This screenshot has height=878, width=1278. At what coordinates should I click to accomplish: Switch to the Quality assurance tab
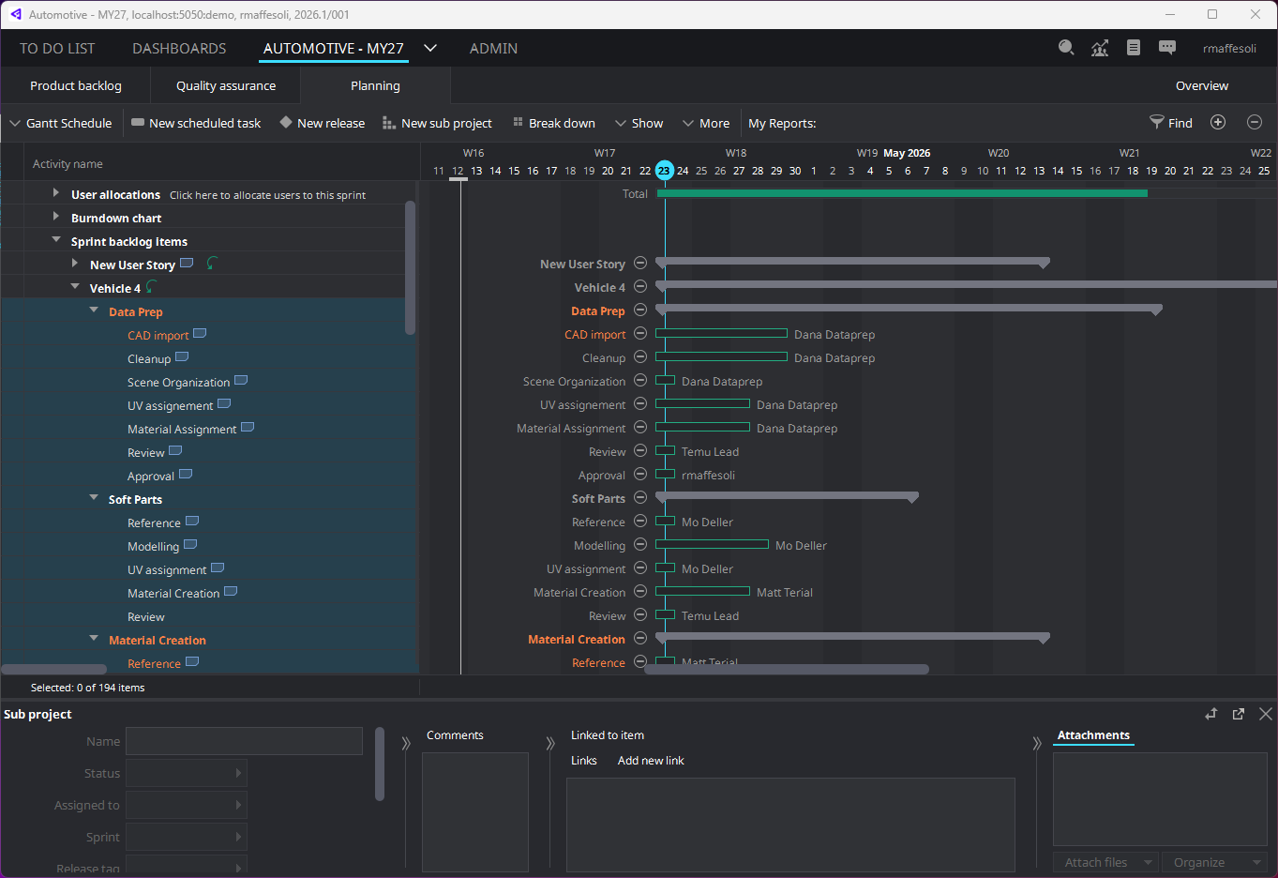[x=225, y=84]
